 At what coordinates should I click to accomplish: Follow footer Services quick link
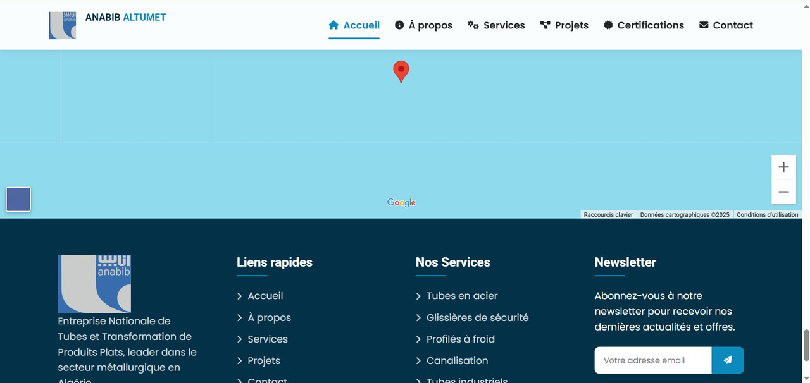click(x=268, y=339)
